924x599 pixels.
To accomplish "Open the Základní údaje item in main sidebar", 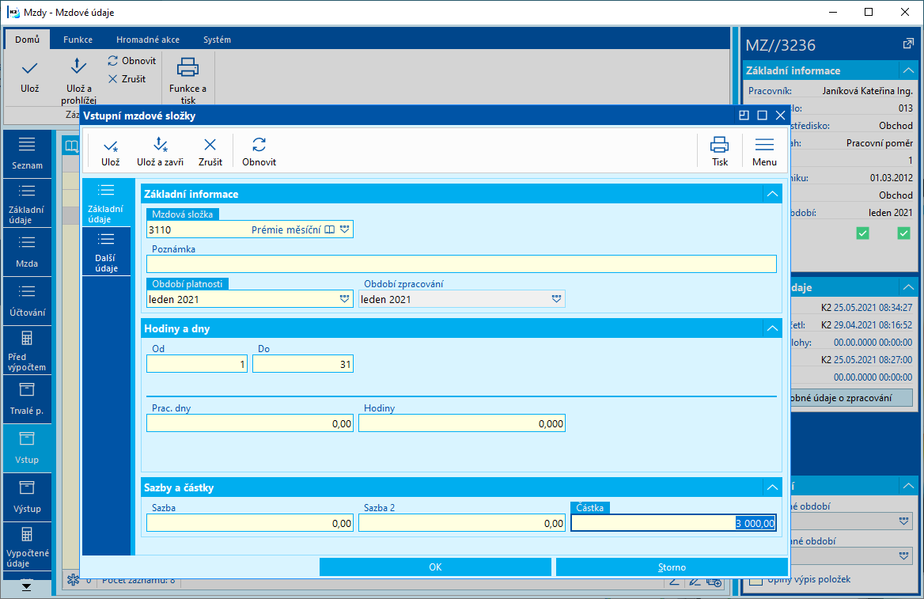I will pyautogui.click(x=27, y=203).
